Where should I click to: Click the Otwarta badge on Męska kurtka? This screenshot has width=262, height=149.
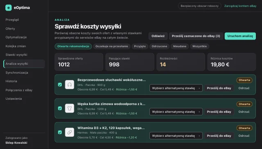pyautogui.click(x=244, y=104)
